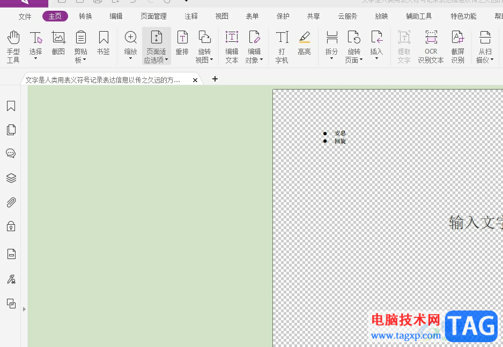Select the Typewriter (打字机) tool

pyautogui.click(x=282, y=47)
